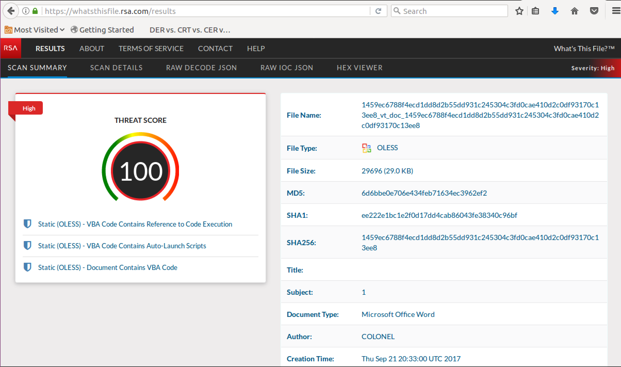Switch to the Scan Details tab
Screen dimensions: 621x367
116,68
